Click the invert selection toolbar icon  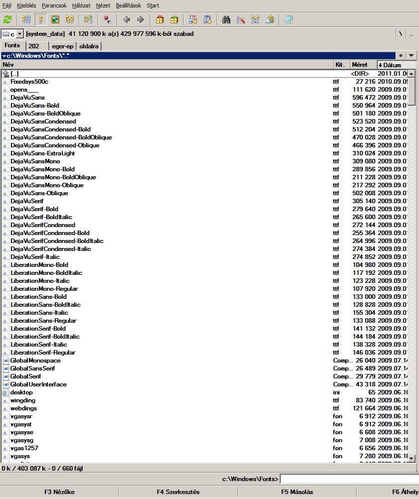click(x=89, y=20)
